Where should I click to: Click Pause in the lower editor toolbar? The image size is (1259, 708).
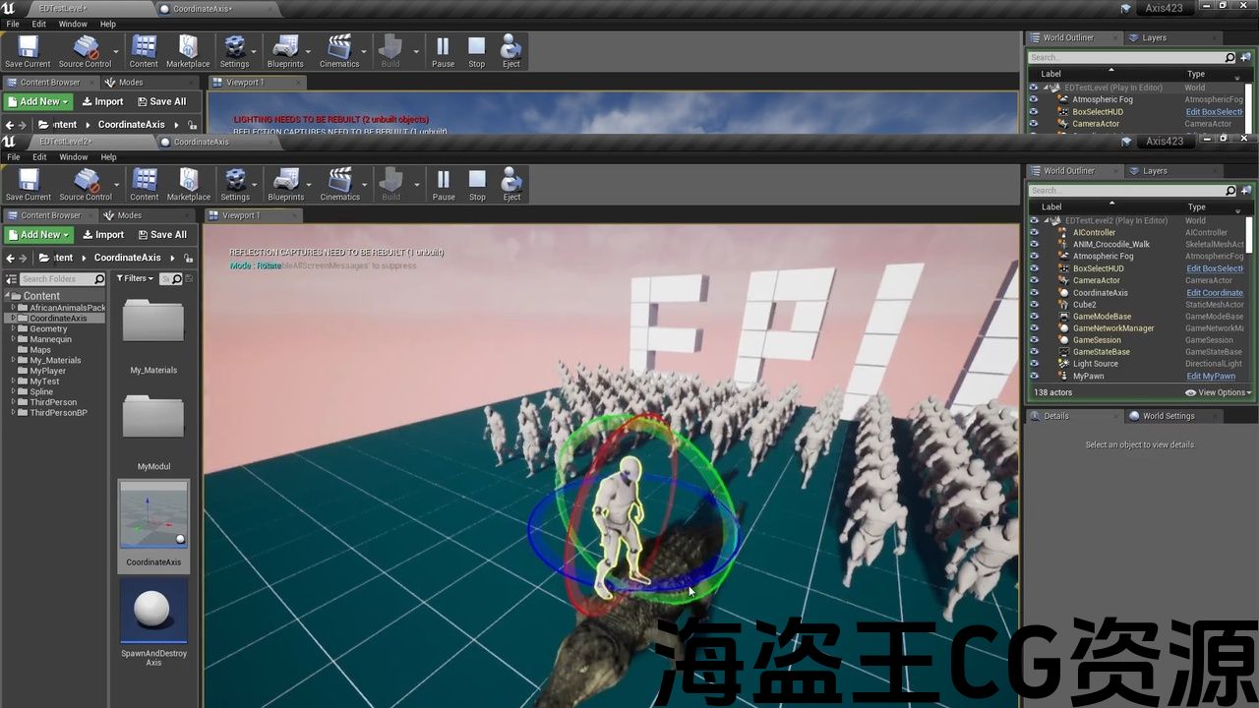444,184
